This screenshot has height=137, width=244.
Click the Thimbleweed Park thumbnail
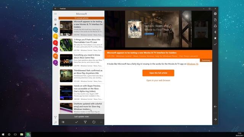(66, 76)
